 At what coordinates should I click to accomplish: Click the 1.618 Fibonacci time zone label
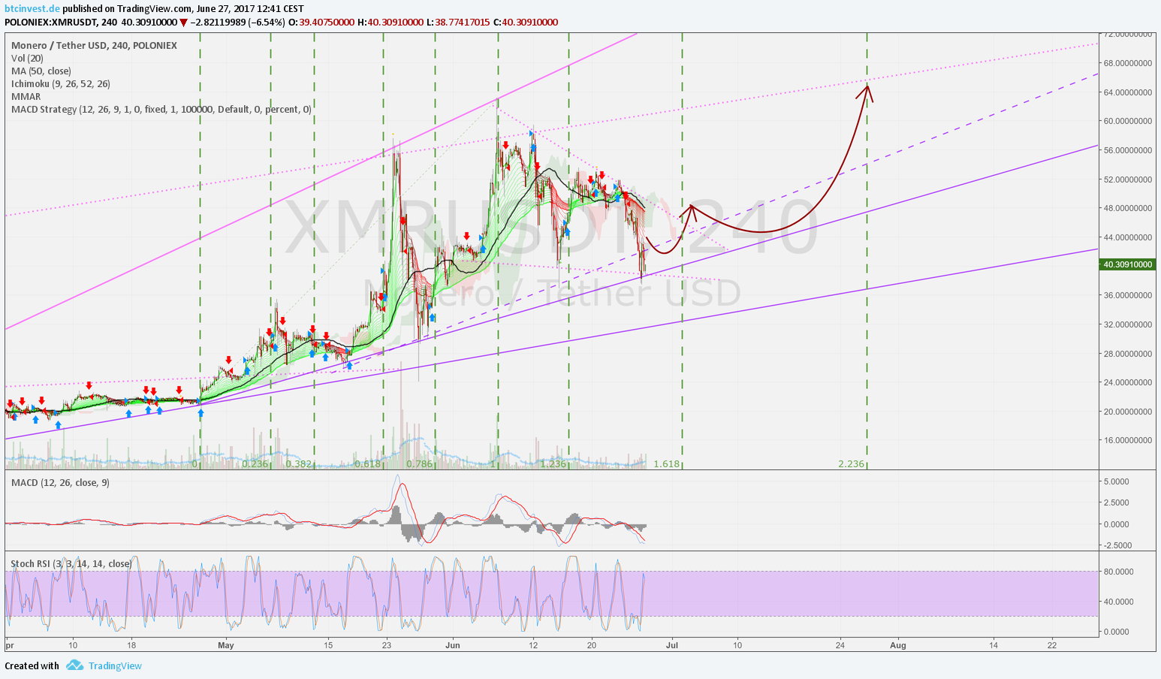pos(667,464)
